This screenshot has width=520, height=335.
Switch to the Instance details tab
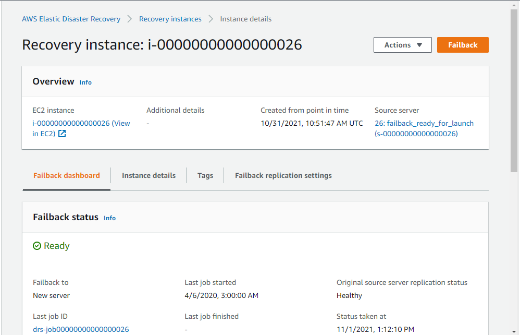[x=148, y=175]
